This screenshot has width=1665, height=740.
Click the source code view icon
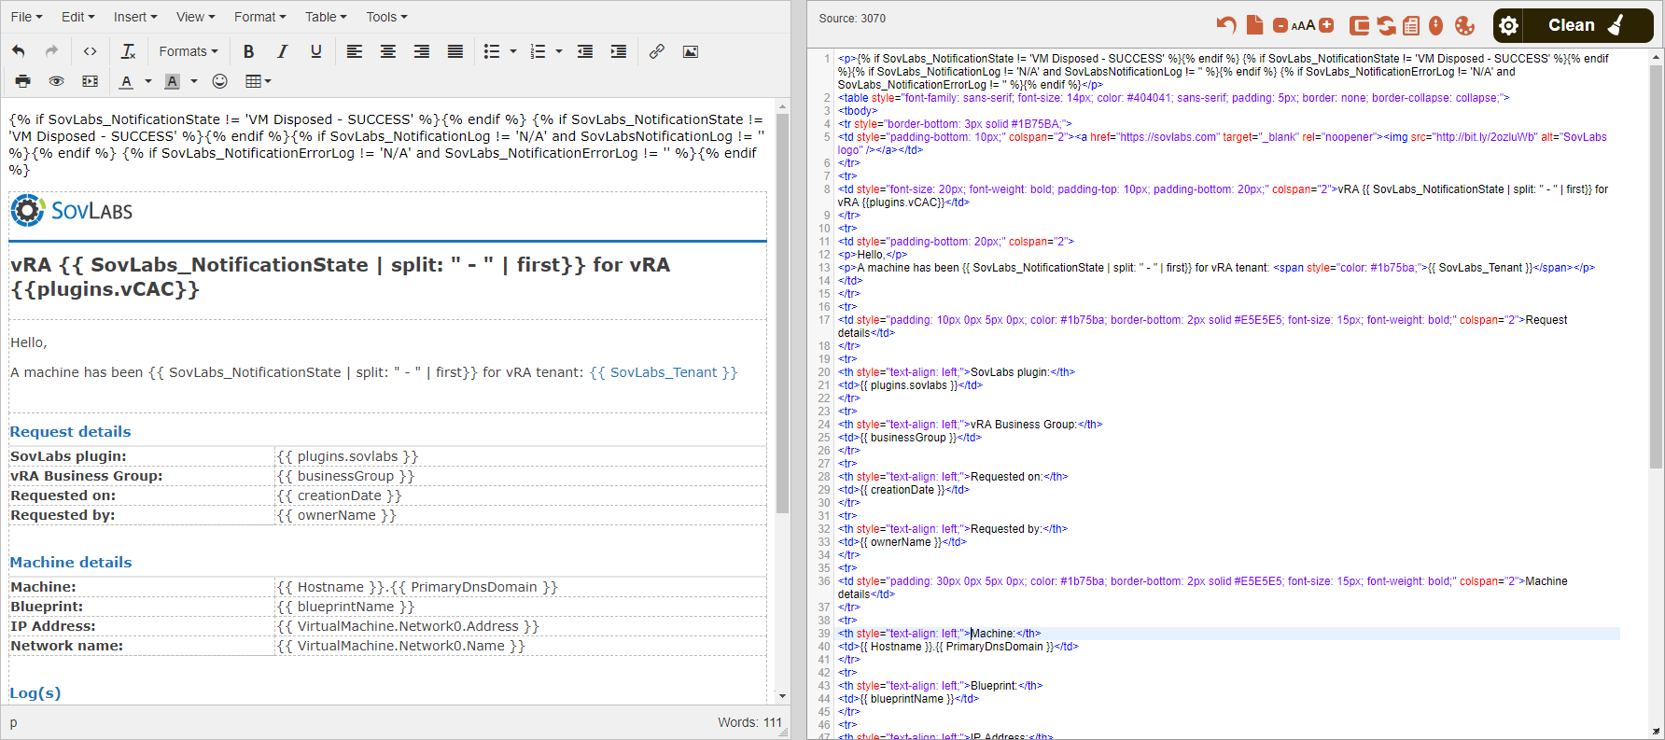[90, 51]
